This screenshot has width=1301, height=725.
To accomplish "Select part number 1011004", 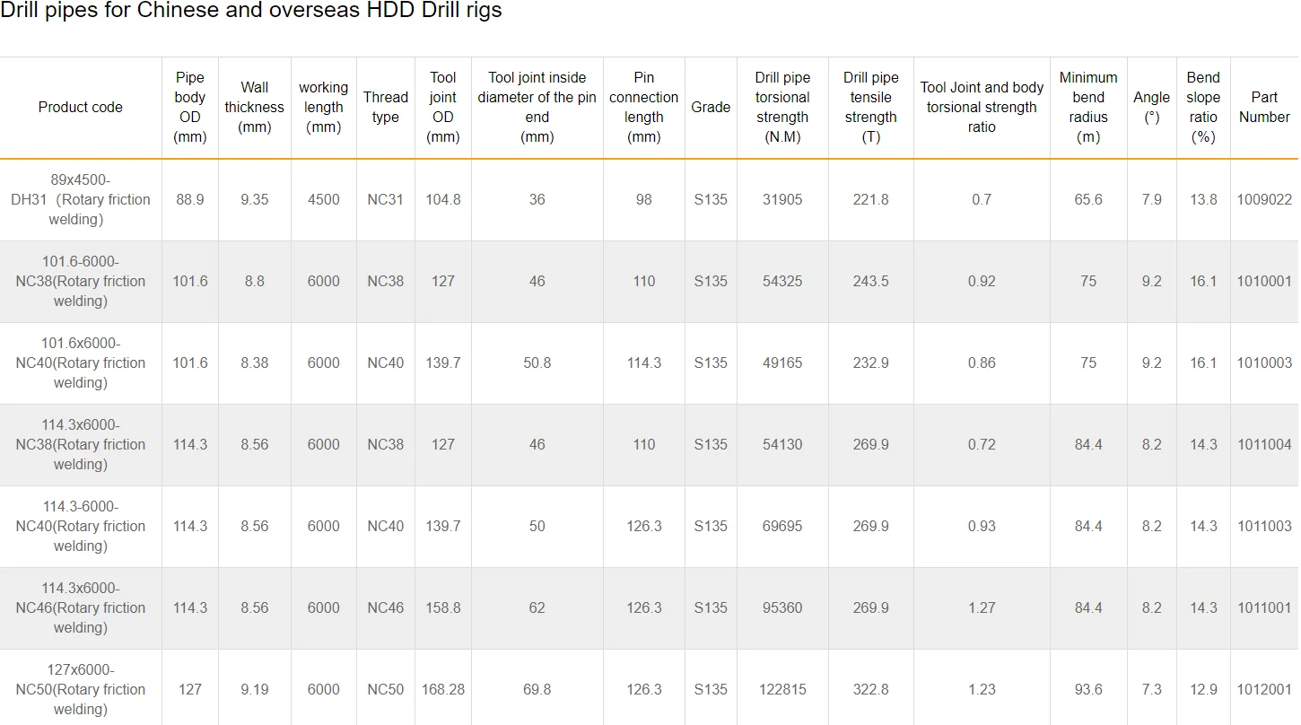I will click(1264, 445).
